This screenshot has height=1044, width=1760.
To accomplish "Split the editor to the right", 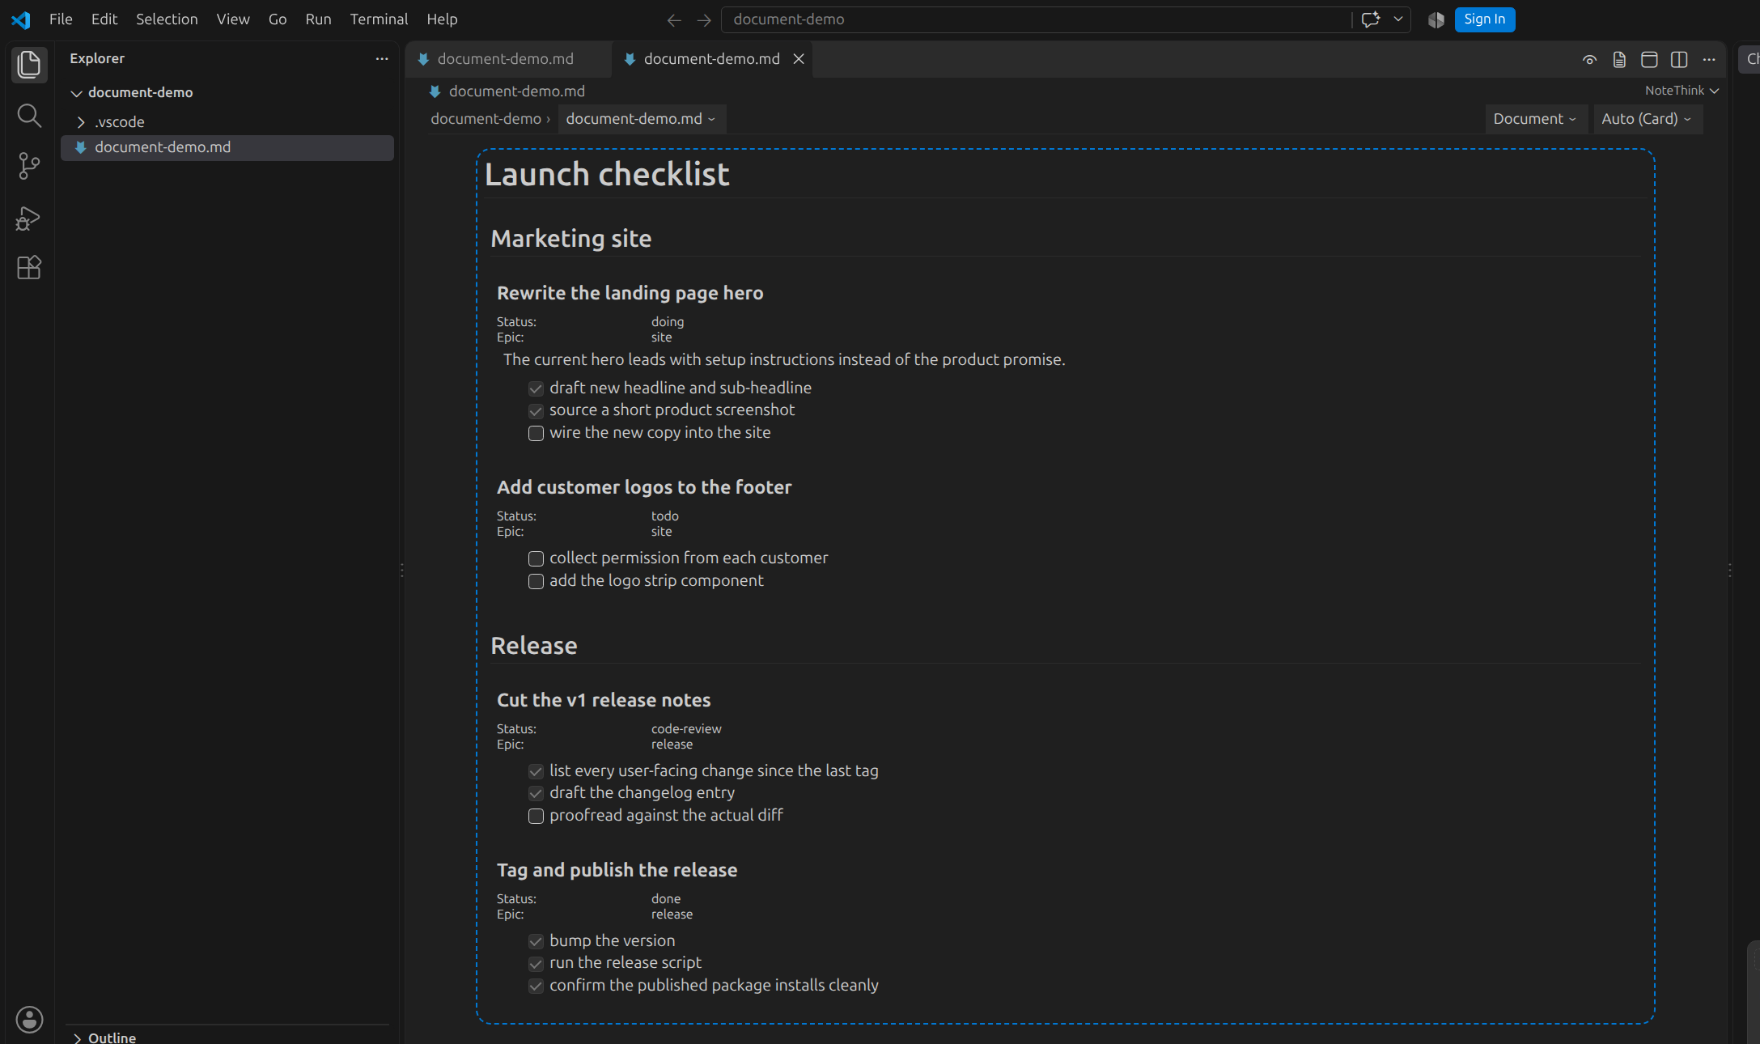I will click(x=1679, y=59).
